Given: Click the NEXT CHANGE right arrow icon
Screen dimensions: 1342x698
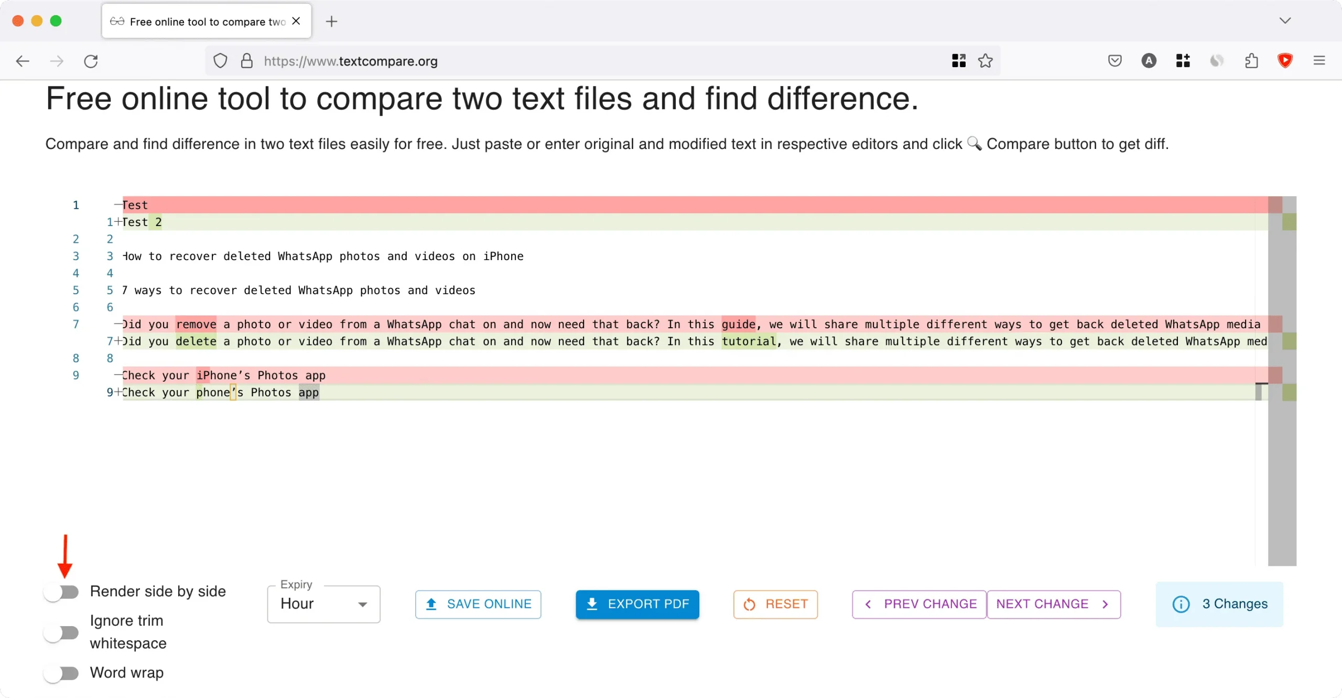Looking at the screenshot, I should tap(1106, 604).
